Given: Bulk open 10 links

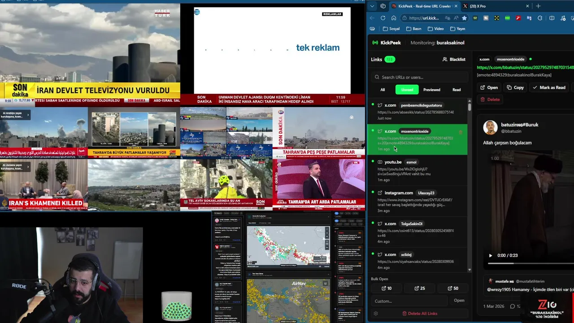Looking at the screenshot, I should coord(387,288).
